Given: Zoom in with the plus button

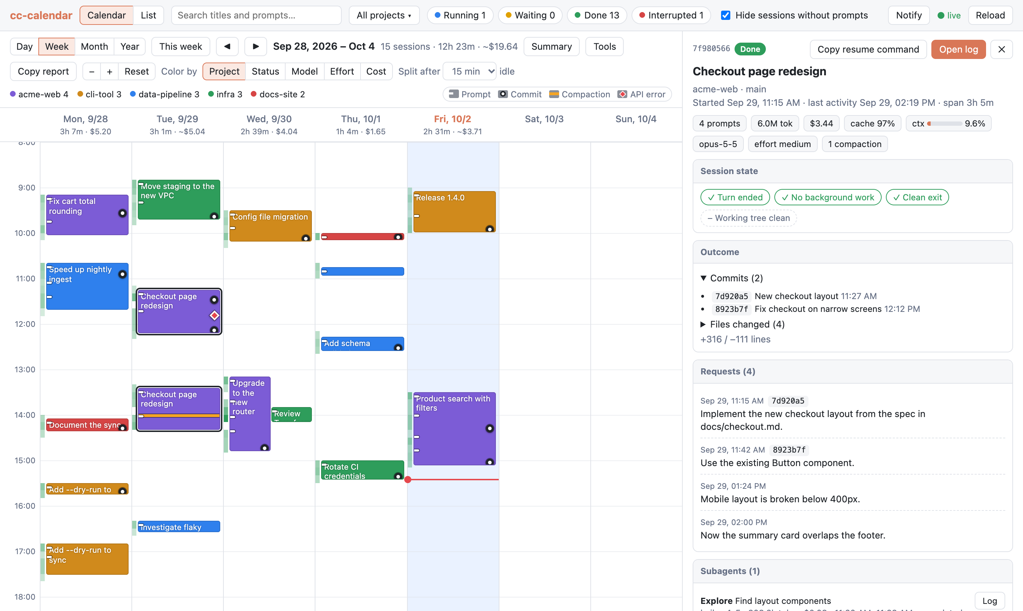Looking at the screenshot, I should click(x=109, y=72).
